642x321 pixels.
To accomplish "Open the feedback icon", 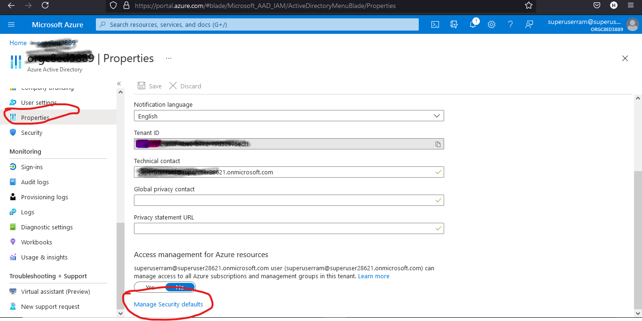I will [529, 24].
